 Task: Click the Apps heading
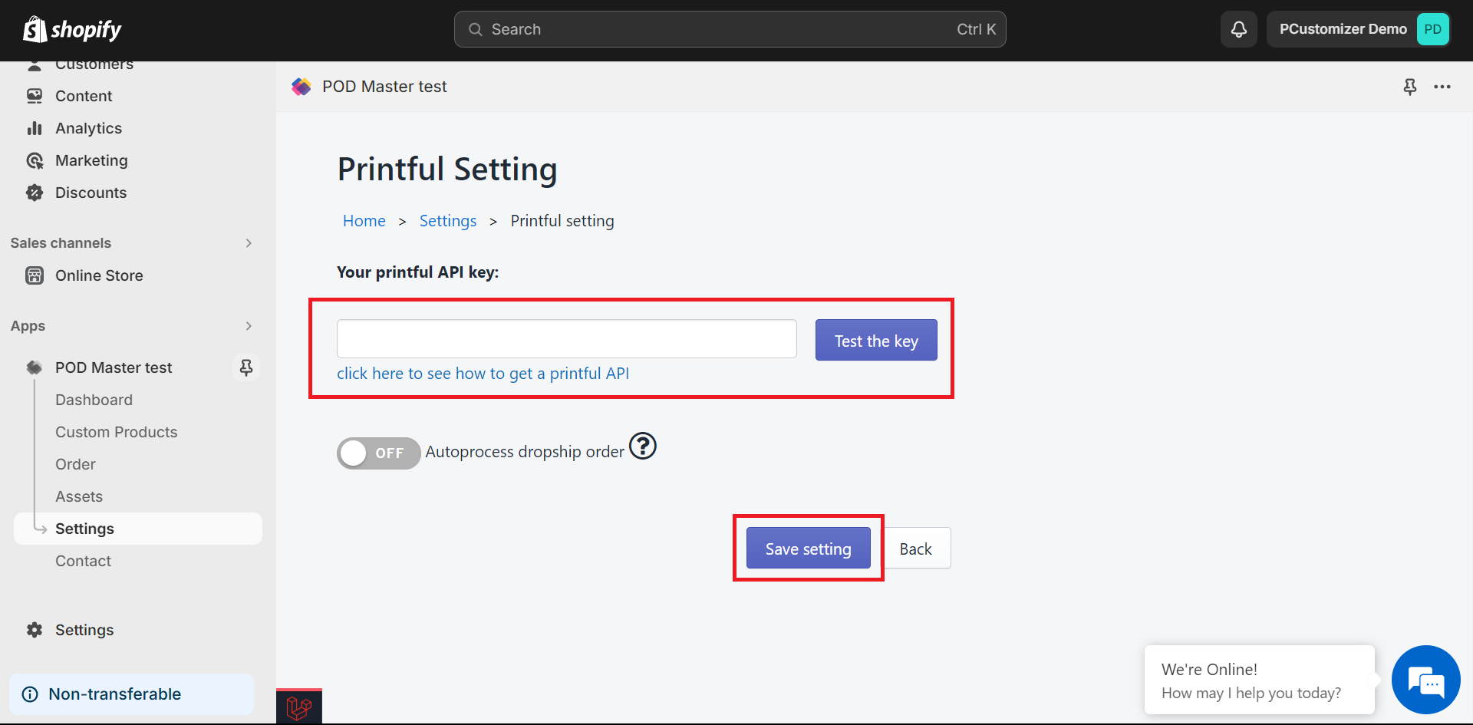point(28,326)
